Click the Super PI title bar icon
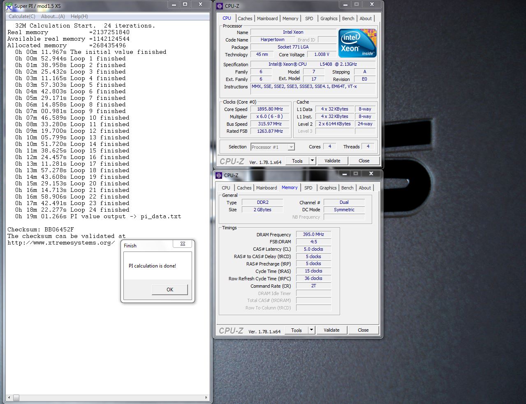Screen dimensions: 526x404 tap(9, 6)
